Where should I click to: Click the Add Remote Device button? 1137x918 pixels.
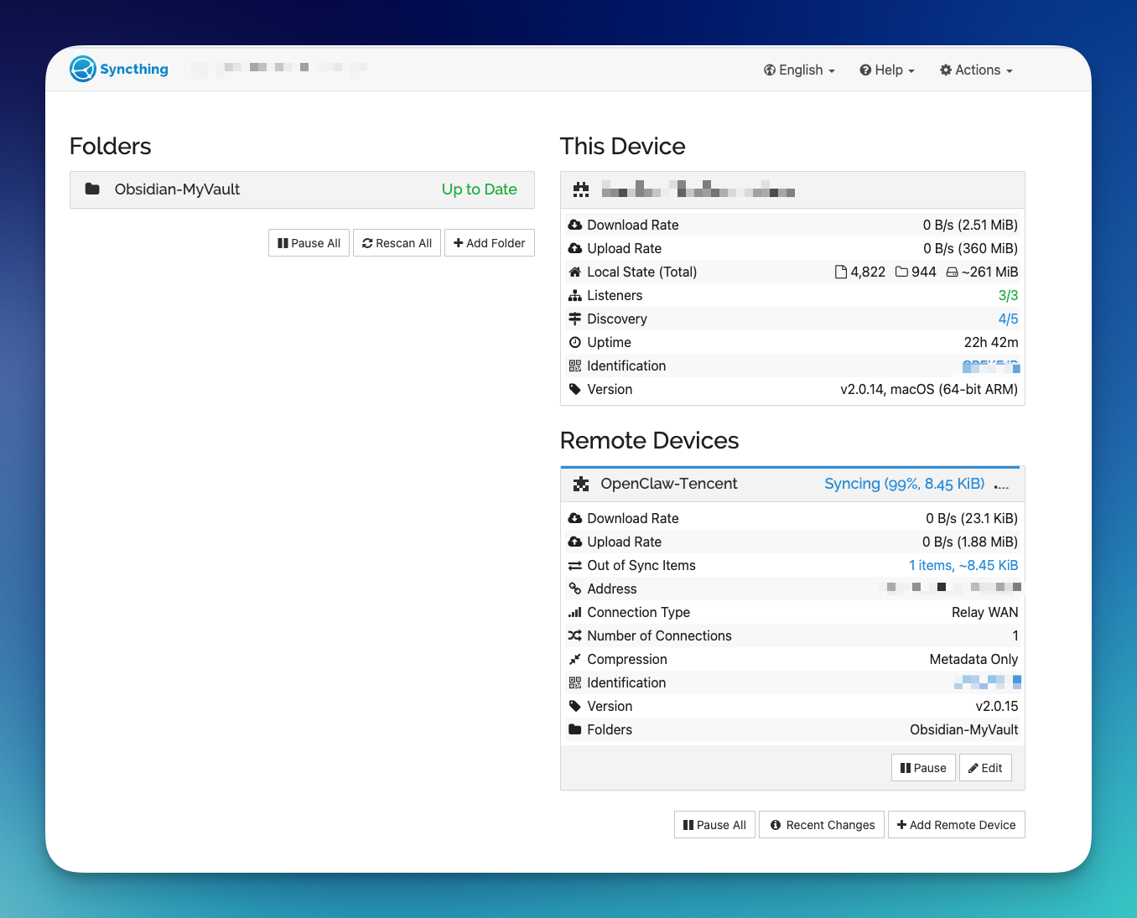(x=956, y=825)
